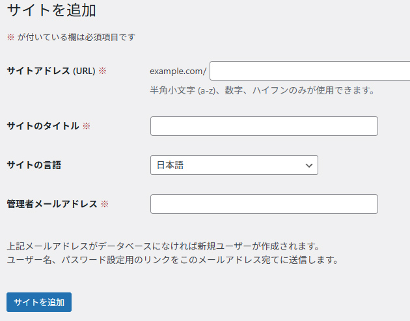Viewport: 410px width, 321px height.
Task: Select the サイトの言語 label text
Action: click(34, 165)
